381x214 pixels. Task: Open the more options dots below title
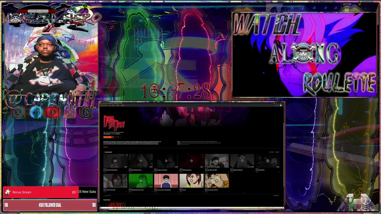point(121,137)
